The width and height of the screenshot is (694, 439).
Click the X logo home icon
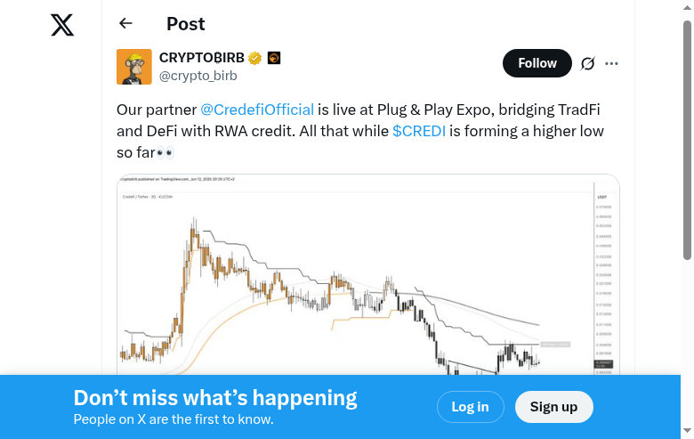coord(62,25)
